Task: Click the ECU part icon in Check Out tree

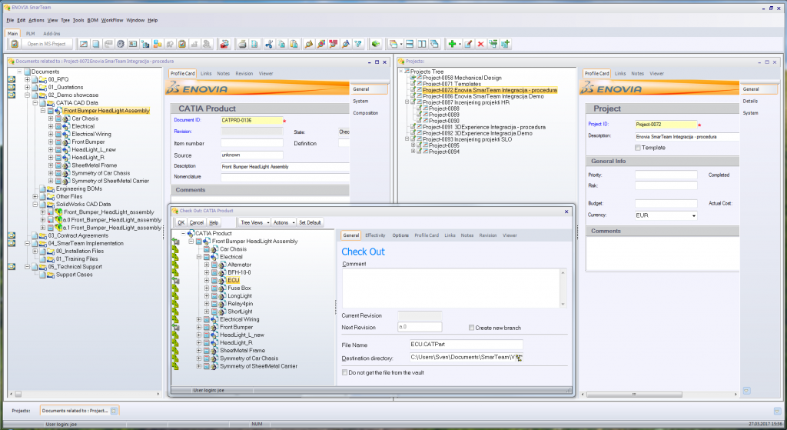Action: [x=222, y=280]
